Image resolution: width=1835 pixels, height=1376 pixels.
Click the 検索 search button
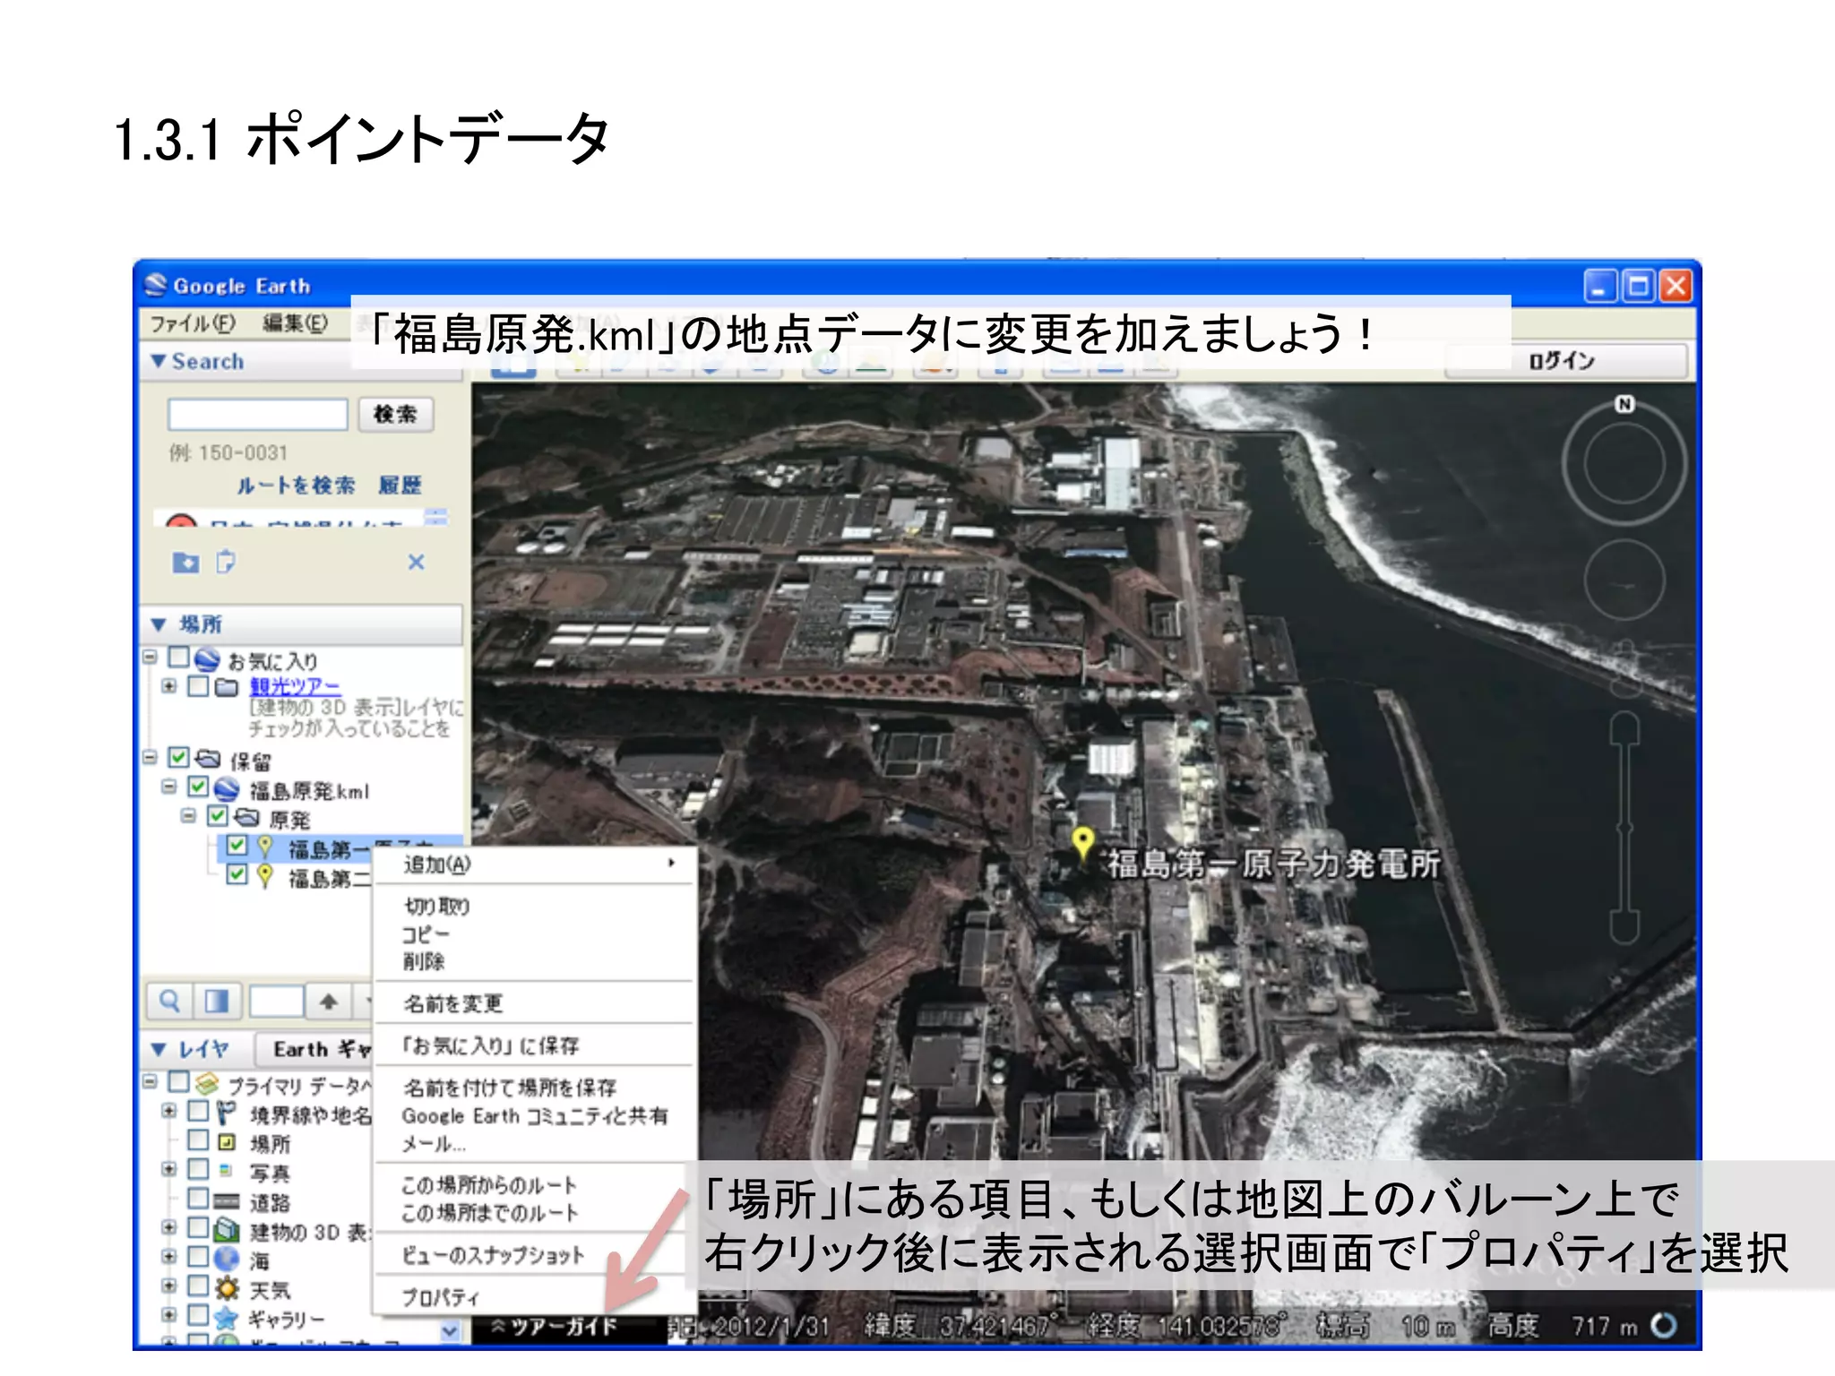click(x=396, y=414)
